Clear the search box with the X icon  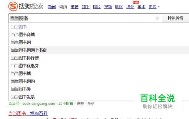(x=157, y=18)
